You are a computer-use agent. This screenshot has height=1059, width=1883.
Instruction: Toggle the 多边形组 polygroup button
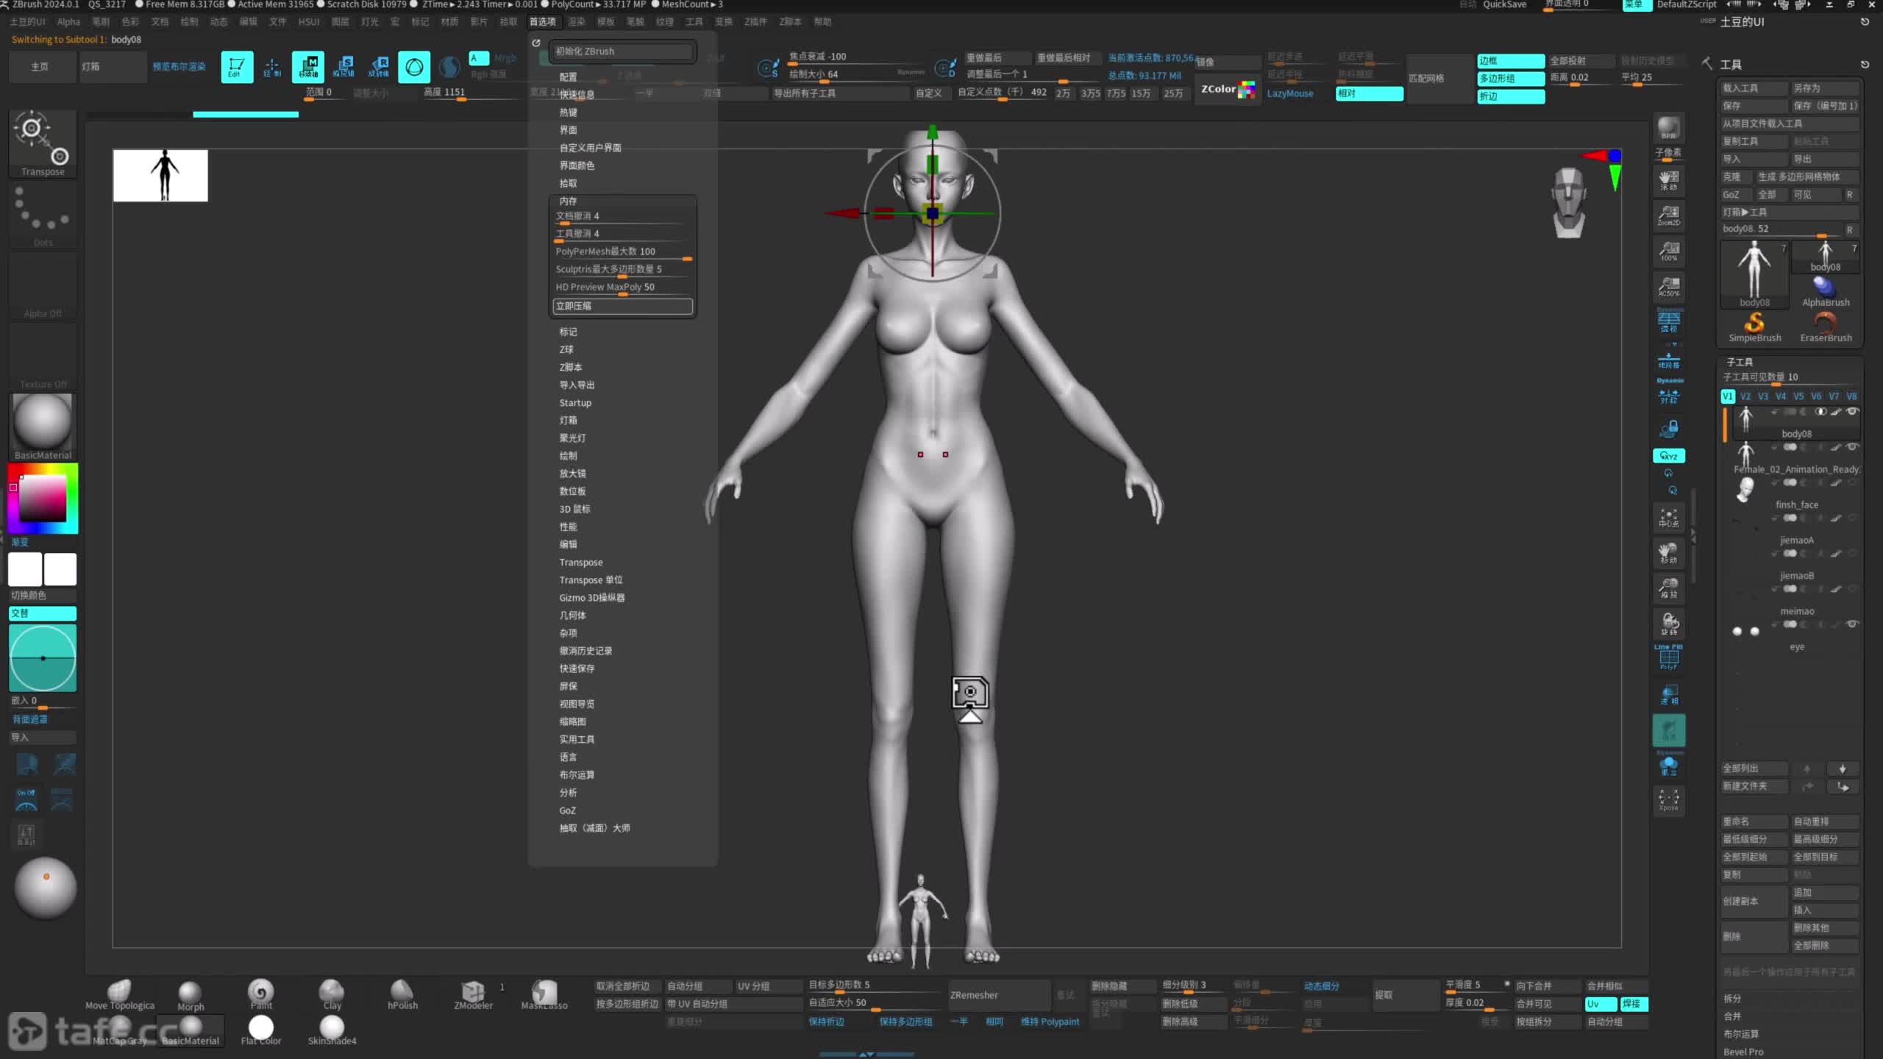(1511, 79)
